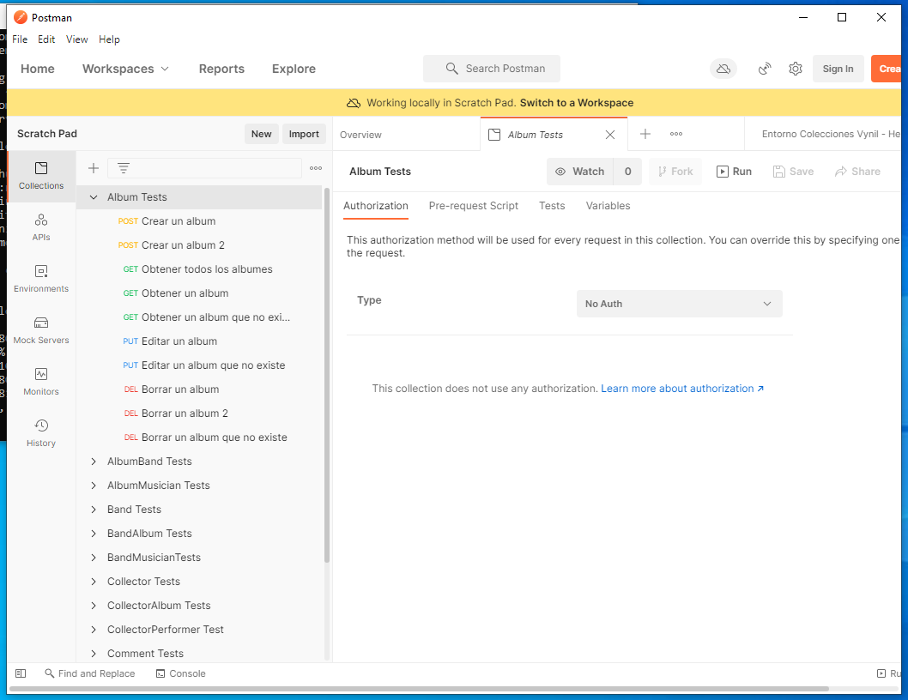The width and height of the screenshot is (908, 700).
Task: Expand the Collector Tests collection
Action: (94, 582)
